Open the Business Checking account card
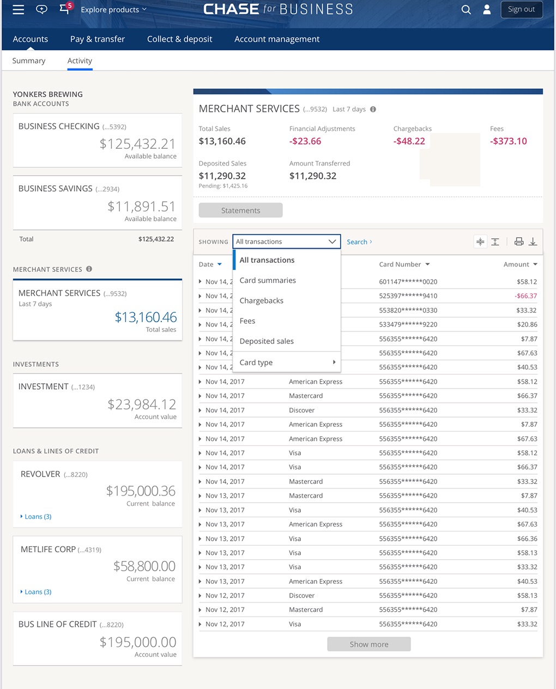 98,141
